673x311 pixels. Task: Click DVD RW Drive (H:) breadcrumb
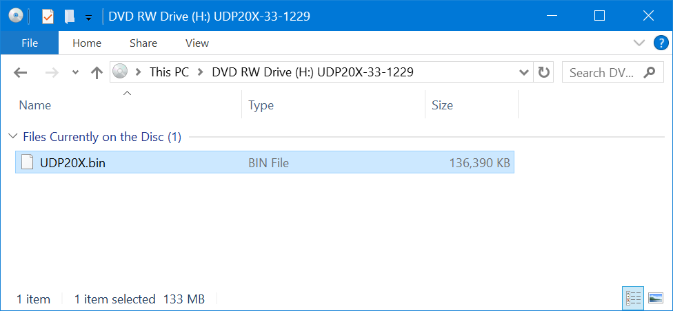click(312, 72)
